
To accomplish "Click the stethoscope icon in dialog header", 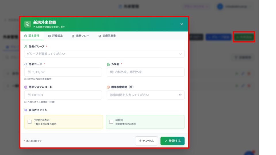I will (x=28, y=24).
